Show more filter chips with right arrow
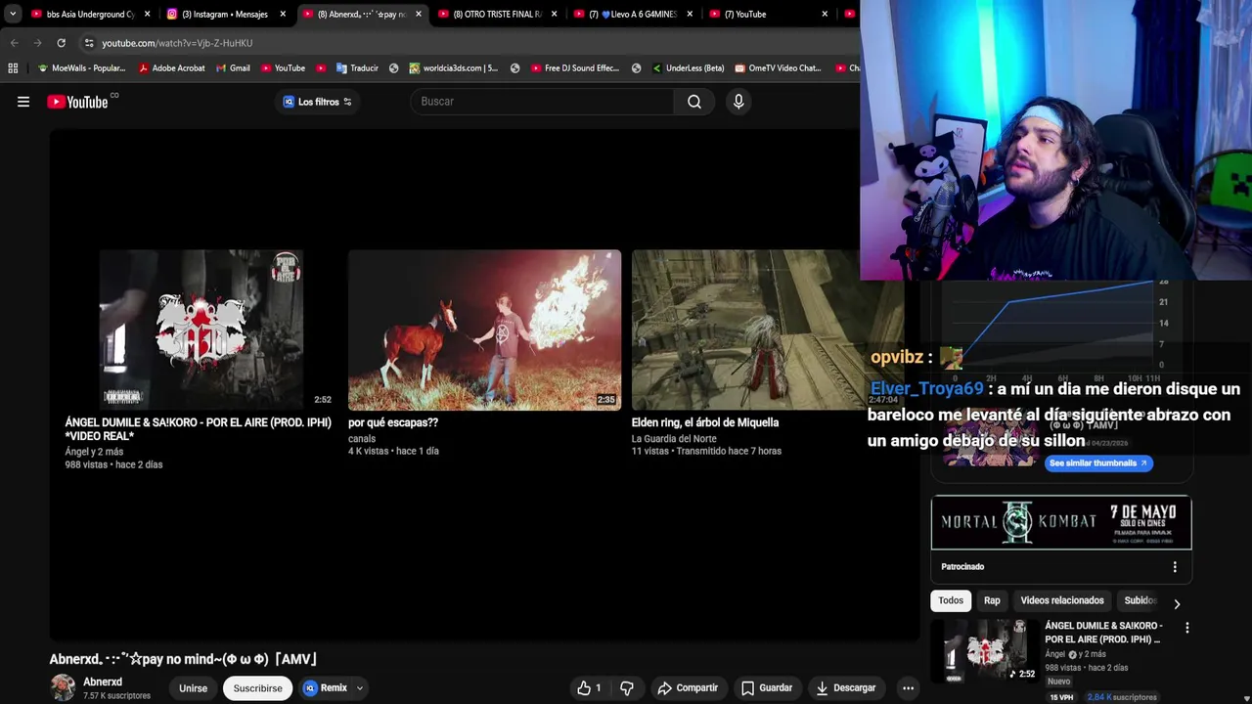 pos(1177,604)
